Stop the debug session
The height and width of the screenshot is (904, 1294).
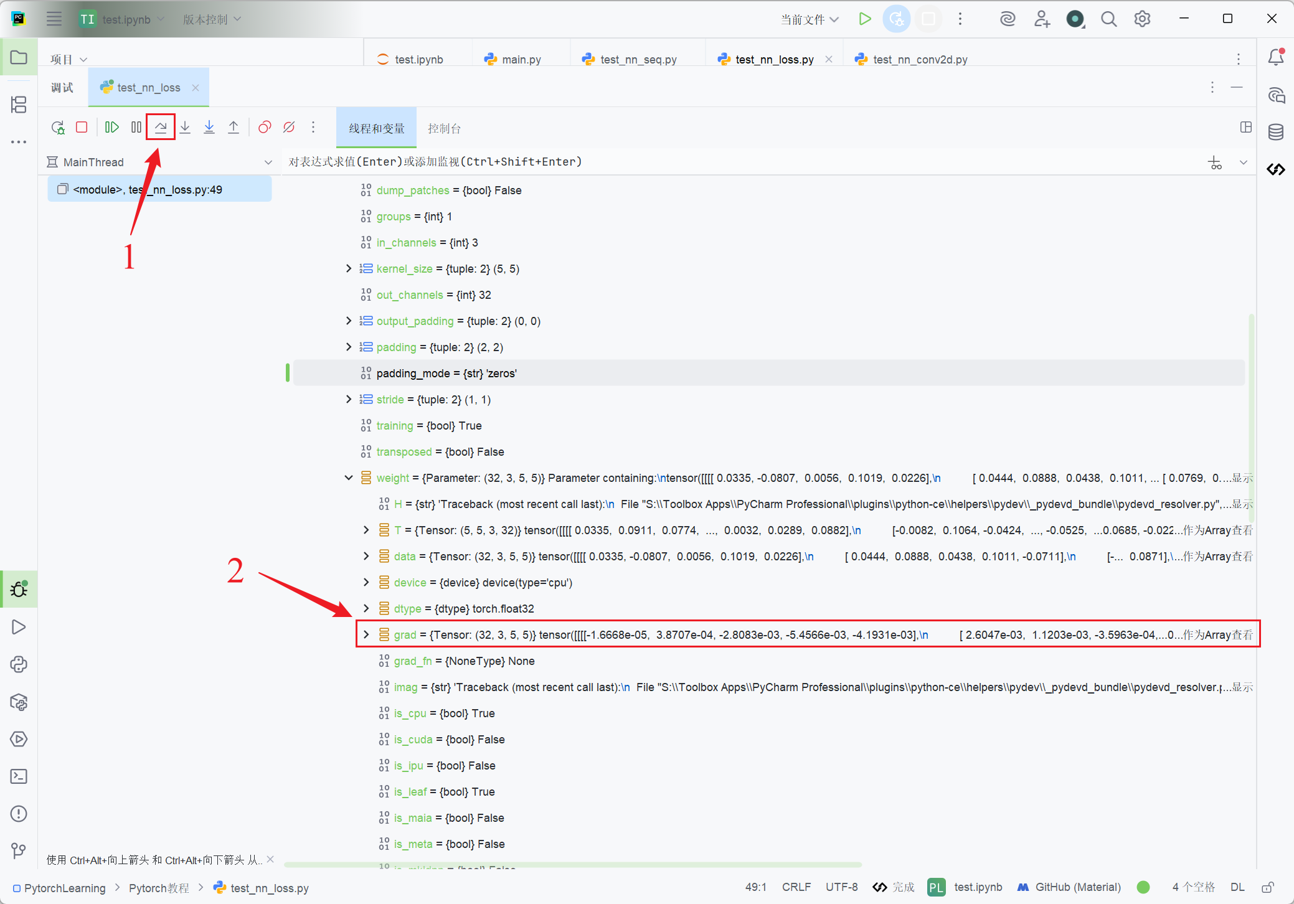82,128
